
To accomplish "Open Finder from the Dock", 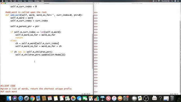I will point(9,98).
